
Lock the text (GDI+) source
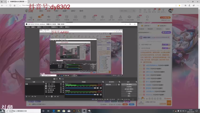pyautogui.click(x=63, y=84)
